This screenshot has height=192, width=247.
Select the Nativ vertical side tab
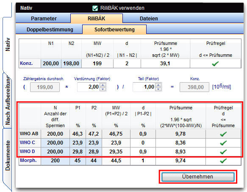(x=8, y=45)
